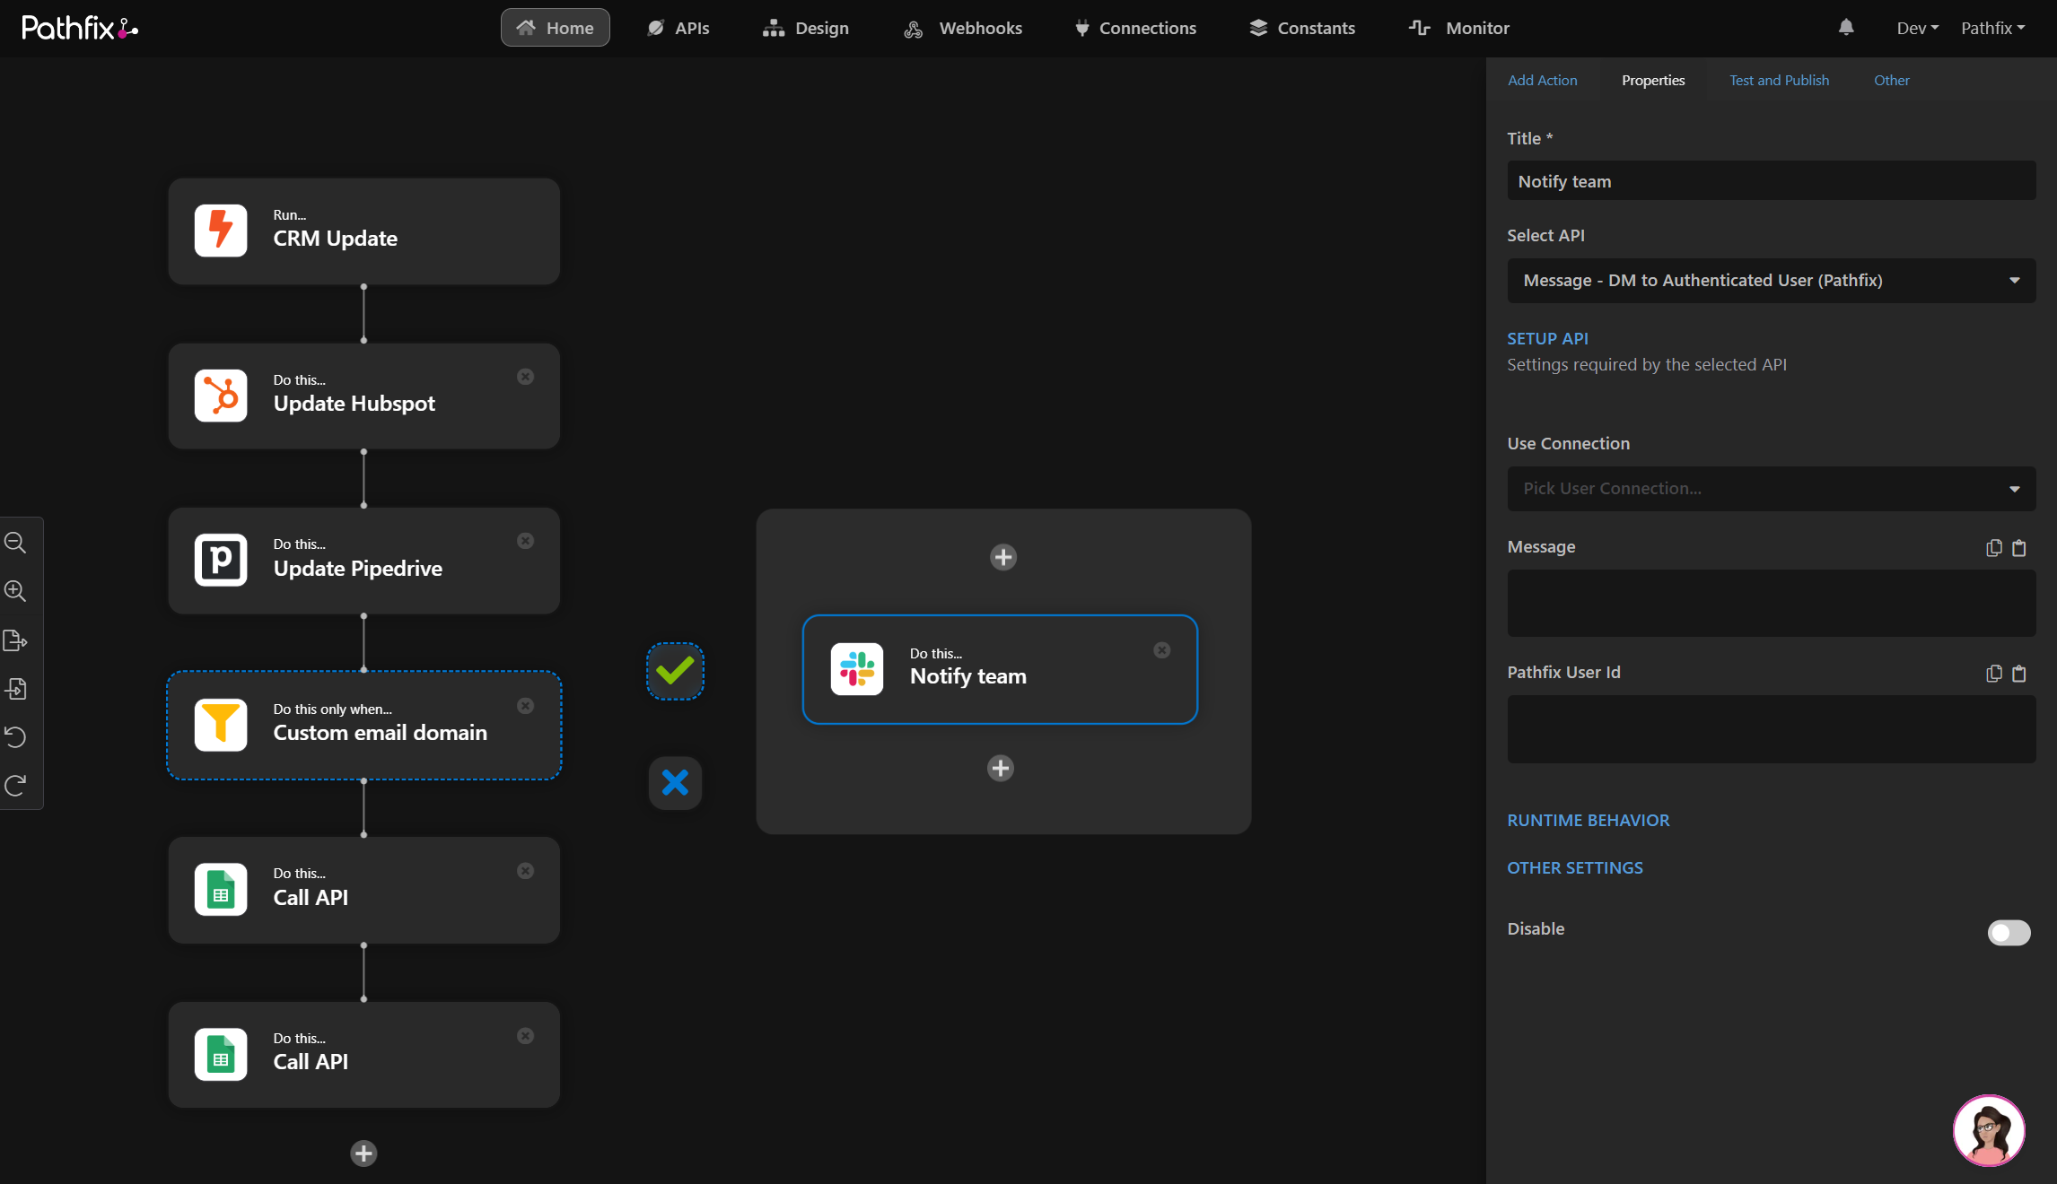The height and width of the screenshot is (1184, 2057).
Task: Click the Message text area
Action: [1771, 604]
